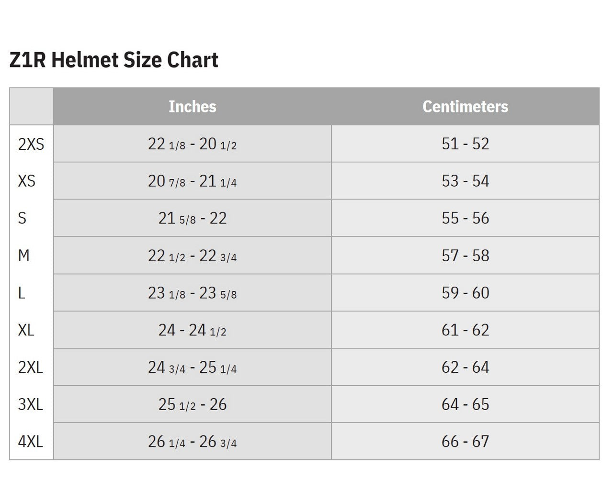Click the Z1R Helmet Size Chart title
Viewport: 613px width, 490px height.
pos(114,60)
